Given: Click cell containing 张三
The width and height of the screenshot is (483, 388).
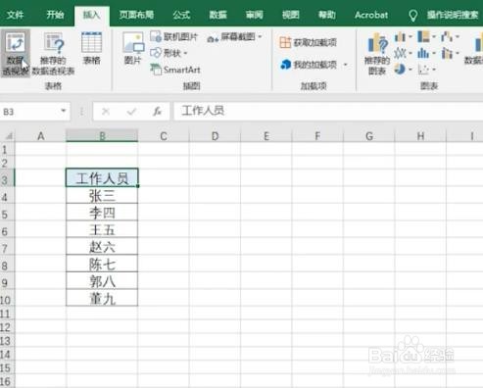Looking at the screenshot, I should coord(102,195).
